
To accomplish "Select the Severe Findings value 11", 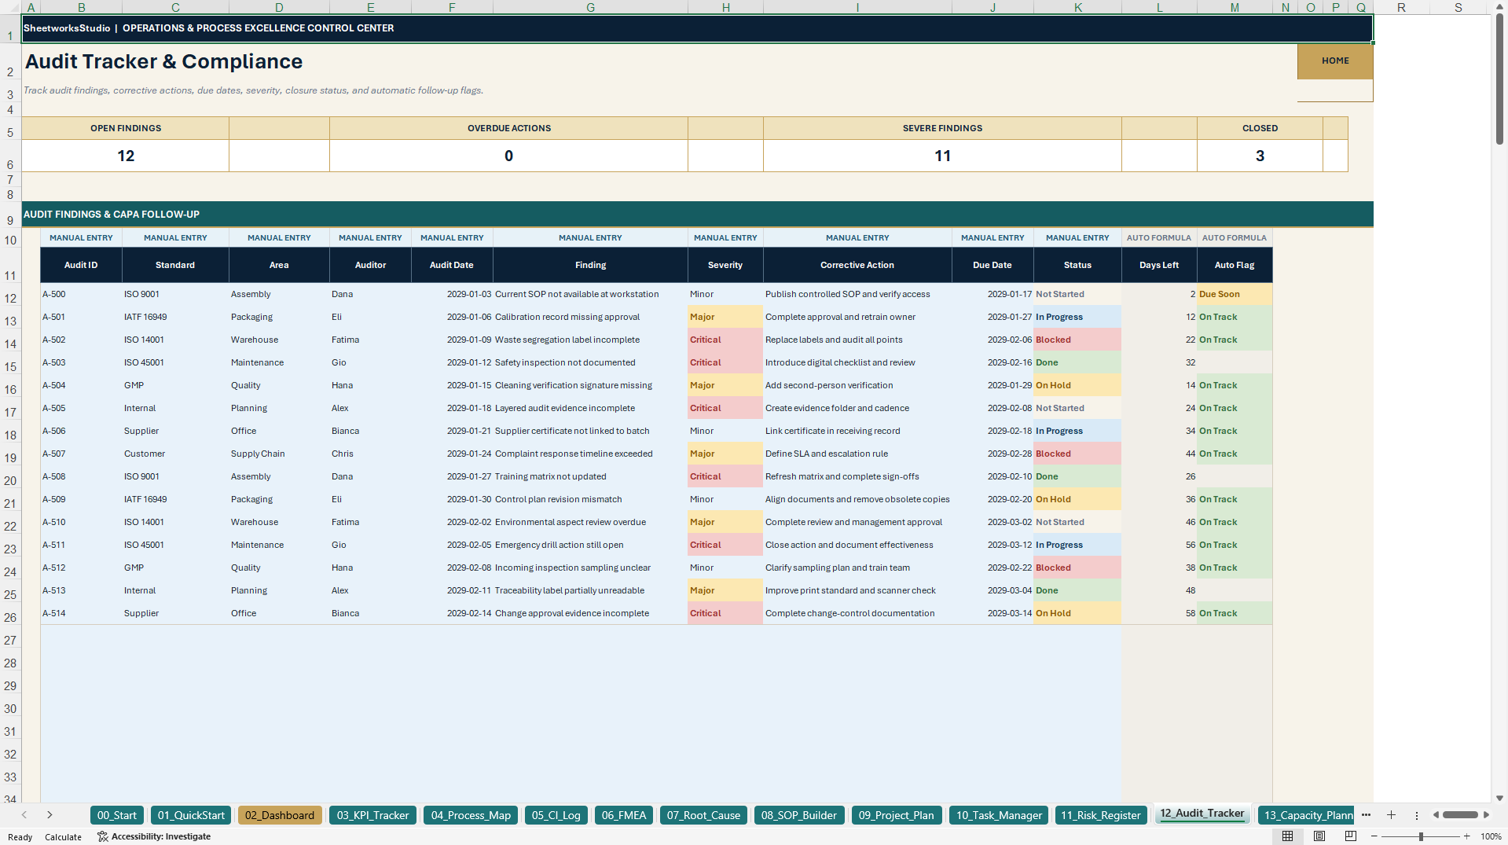I will coord(942,156).
